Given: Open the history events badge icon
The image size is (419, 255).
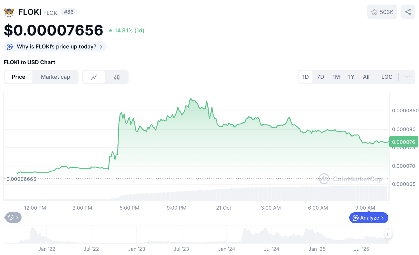Looking at the screenshot, I should 11,217.
